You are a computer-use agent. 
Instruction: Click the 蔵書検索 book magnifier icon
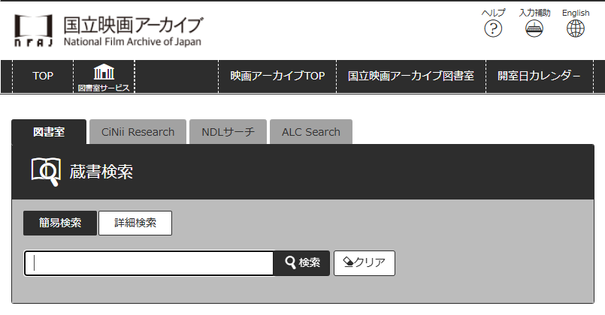[x=45, y=171]
